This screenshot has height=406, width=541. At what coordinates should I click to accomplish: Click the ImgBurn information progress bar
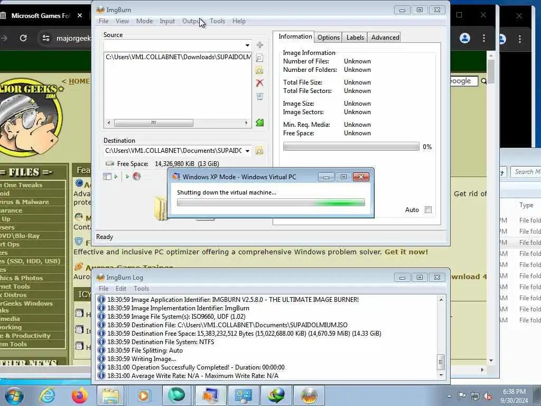[351, 146]
